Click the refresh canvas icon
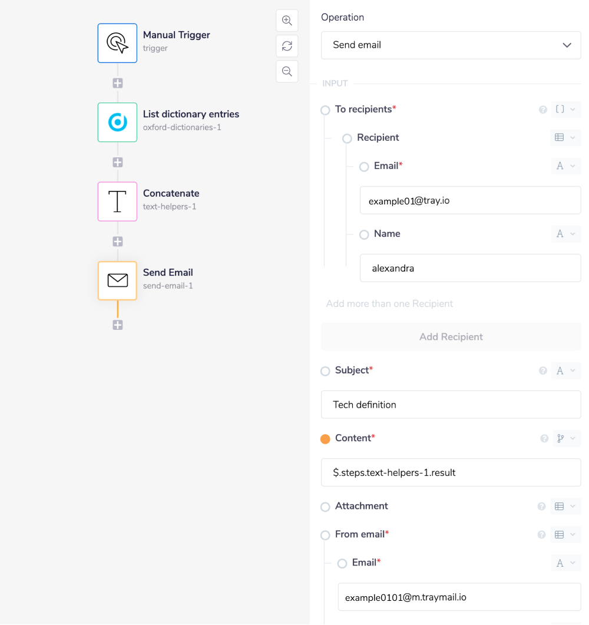589x625 pixels. (287, 46)
